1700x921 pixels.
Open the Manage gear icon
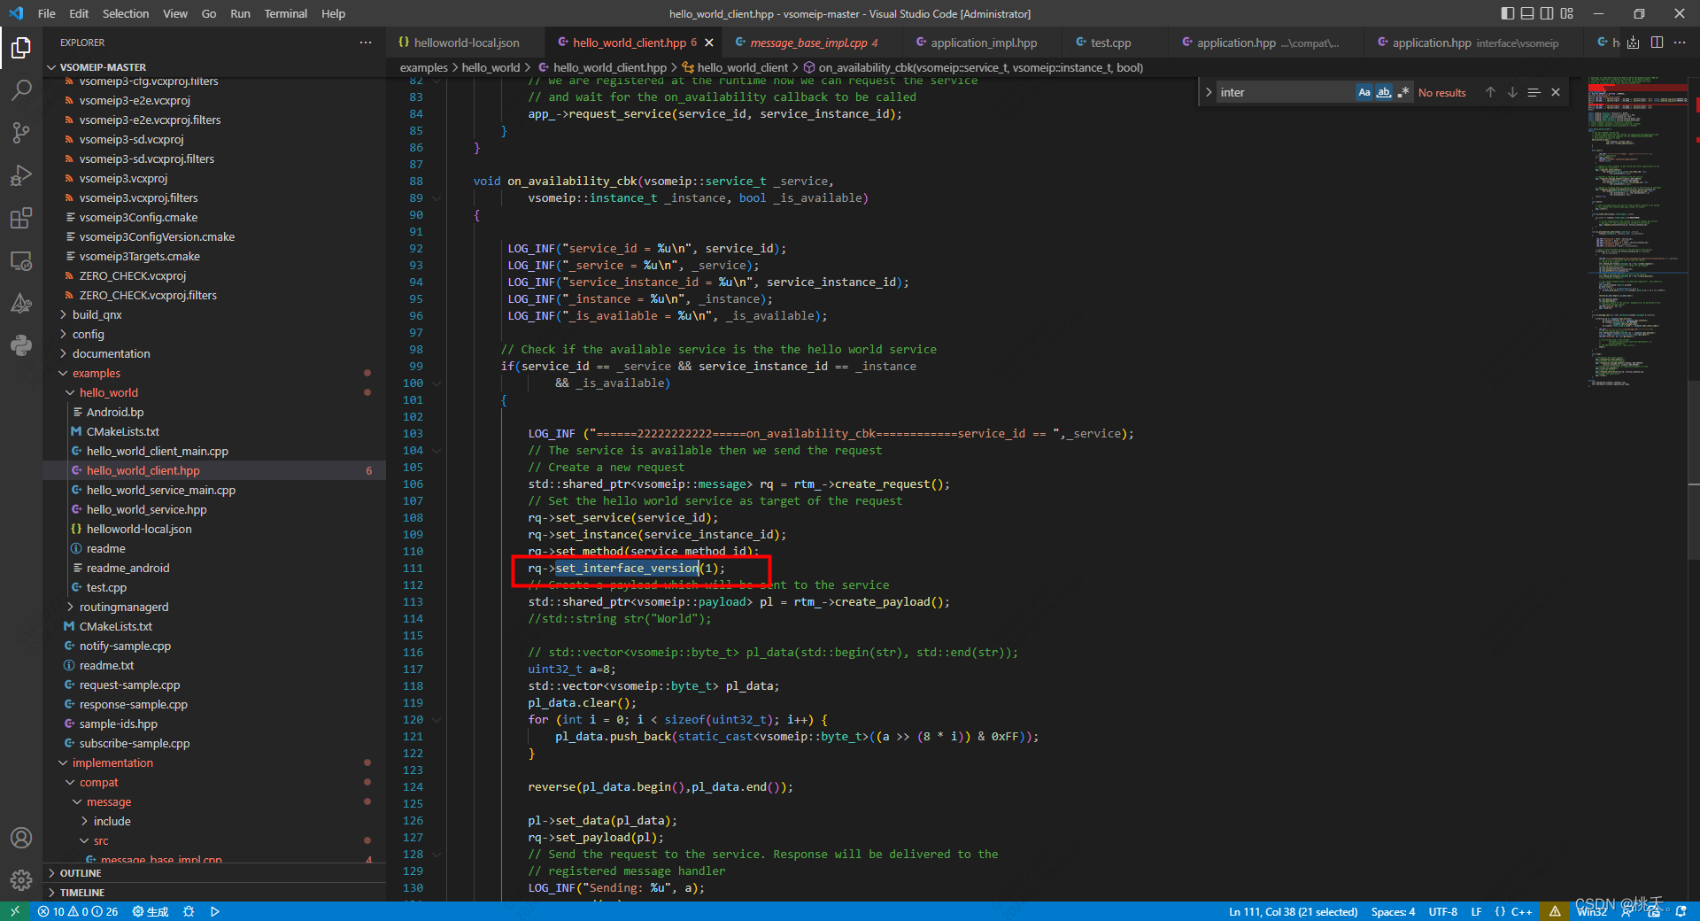pos(21,880)
